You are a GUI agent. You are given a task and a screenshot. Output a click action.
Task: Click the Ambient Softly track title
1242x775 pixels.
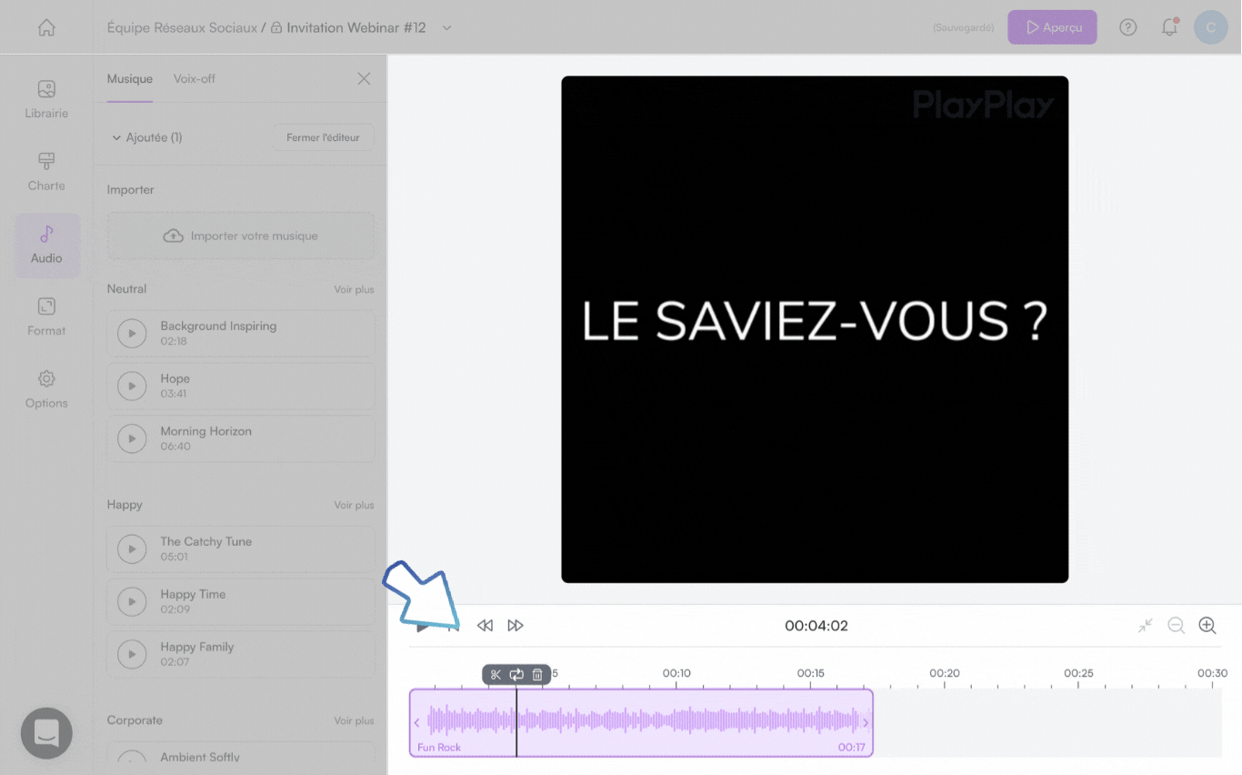200,757
